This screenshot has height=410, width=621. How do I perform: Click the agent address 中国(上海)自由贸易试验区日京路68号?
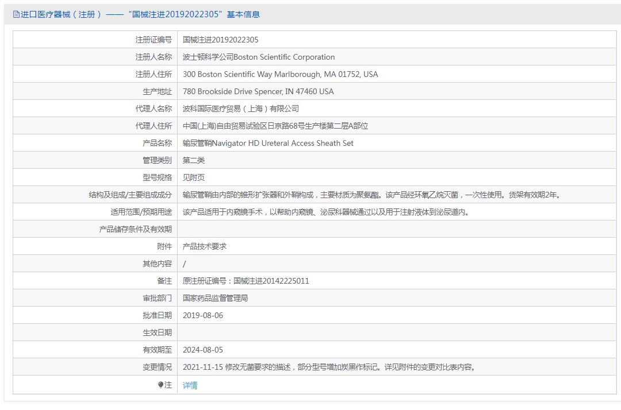[x=275, y=126]
